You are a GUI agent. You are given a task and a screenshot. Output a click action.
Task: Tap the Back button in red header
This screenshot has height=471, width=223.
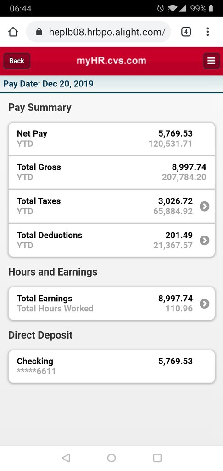coord(17,61)
